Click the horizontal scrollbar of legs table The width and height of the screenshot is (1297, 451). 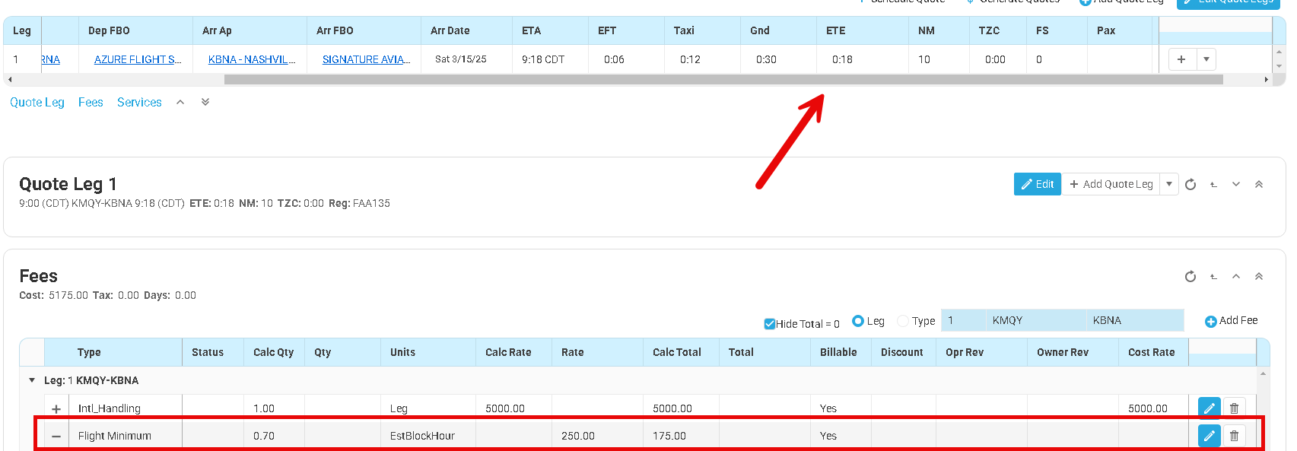point(723,79)
